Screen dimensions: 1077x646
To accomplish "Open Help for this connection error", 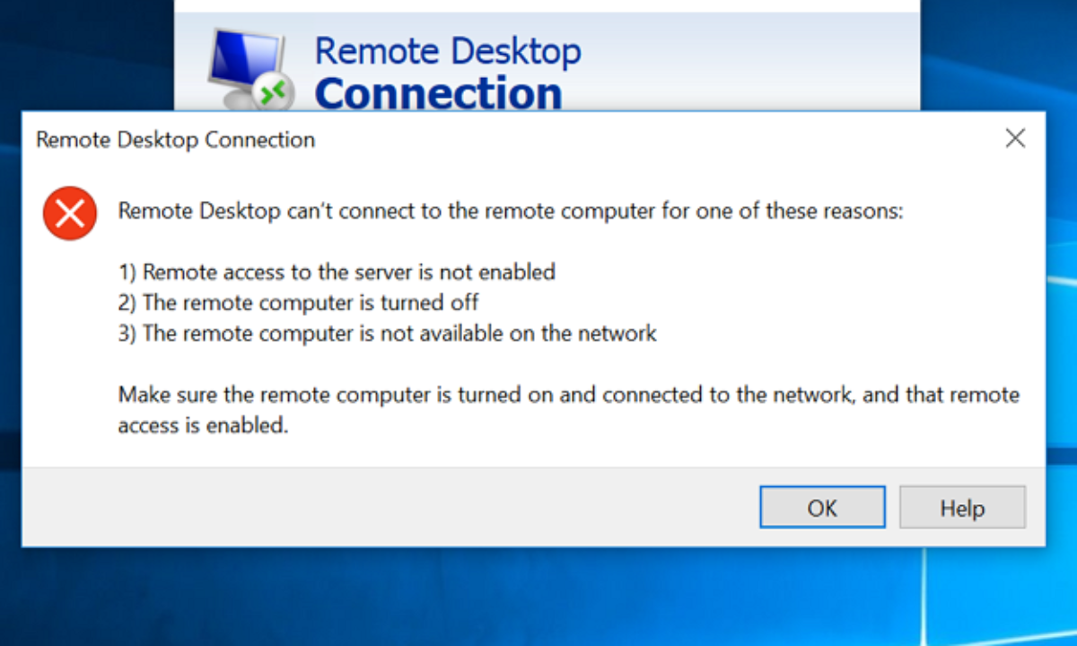I will point(962,508).
